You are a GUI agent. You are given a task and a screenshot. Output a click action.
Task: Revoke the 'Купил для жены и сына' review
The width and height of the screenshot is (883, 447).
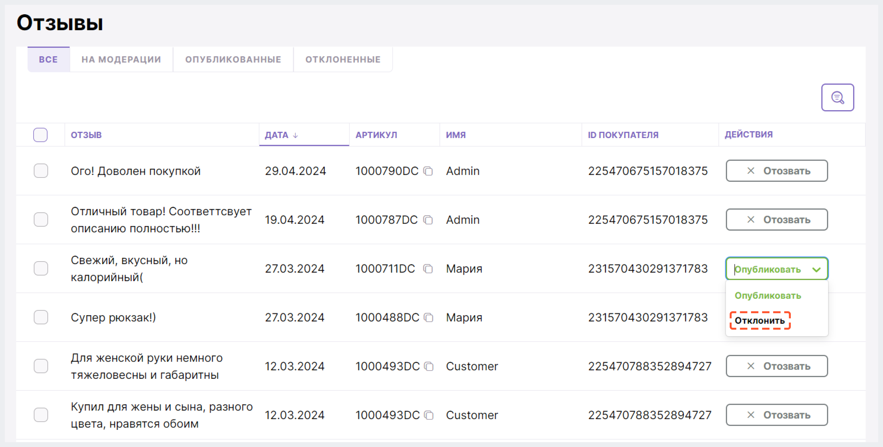click(x=777, y=415)
